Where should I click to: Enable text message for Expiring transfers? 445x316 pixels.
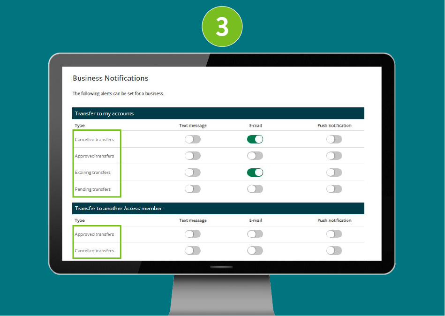(193, 173)
